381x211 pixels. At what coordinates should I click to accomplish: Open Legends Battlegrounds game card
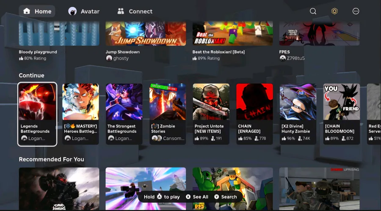pos(37,114)
